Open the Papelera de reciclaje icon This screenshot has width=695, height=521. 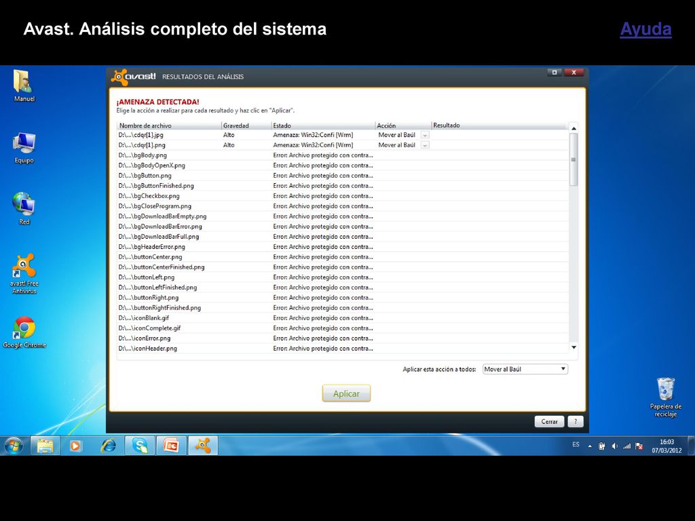[665, 397]
